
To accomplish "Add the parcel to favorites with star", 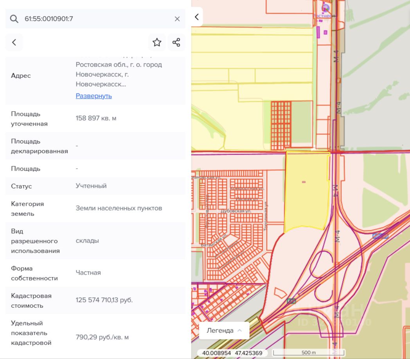I will 157,42.
